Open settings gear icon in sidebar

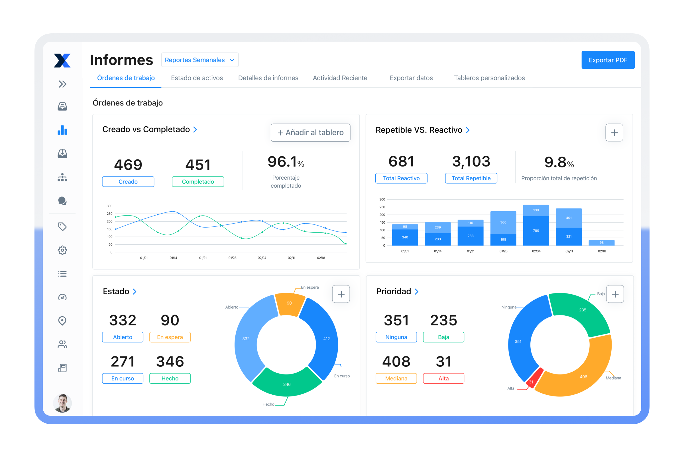[x=62, y=250]
